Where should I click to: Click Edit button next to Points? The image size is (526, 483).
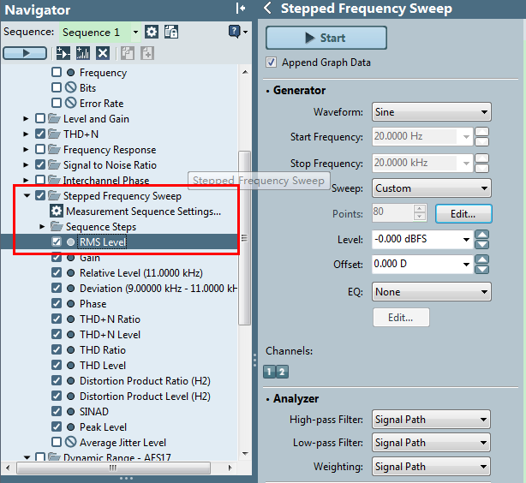pos(463,213)
